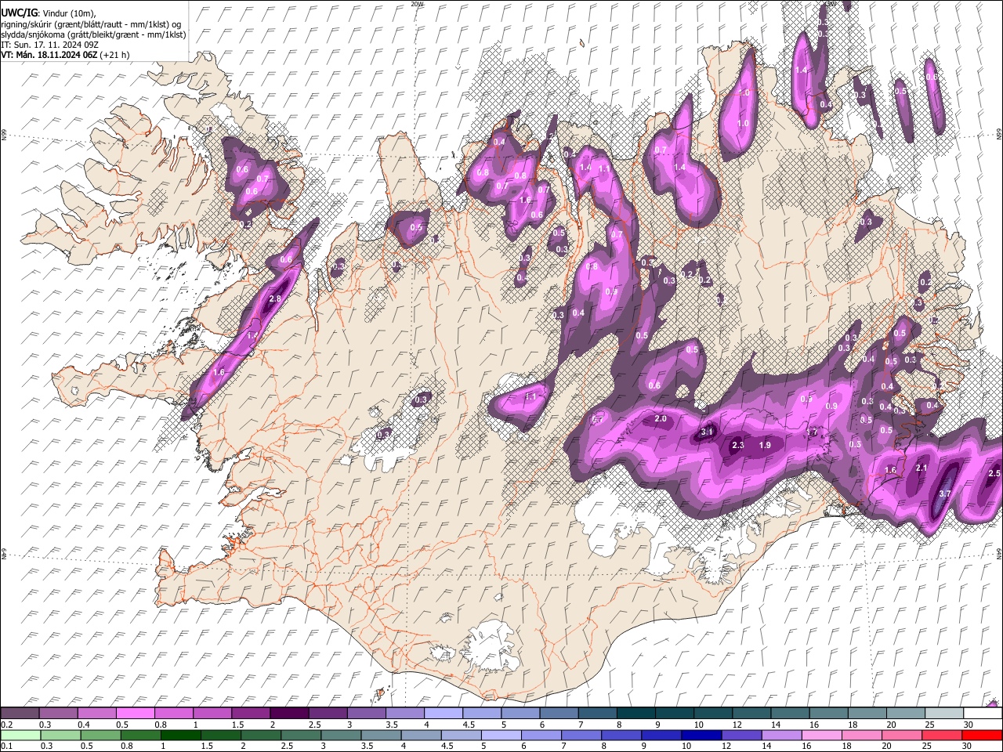Select the 'slydda/snjókoma' legend description line

coord(93,34)
